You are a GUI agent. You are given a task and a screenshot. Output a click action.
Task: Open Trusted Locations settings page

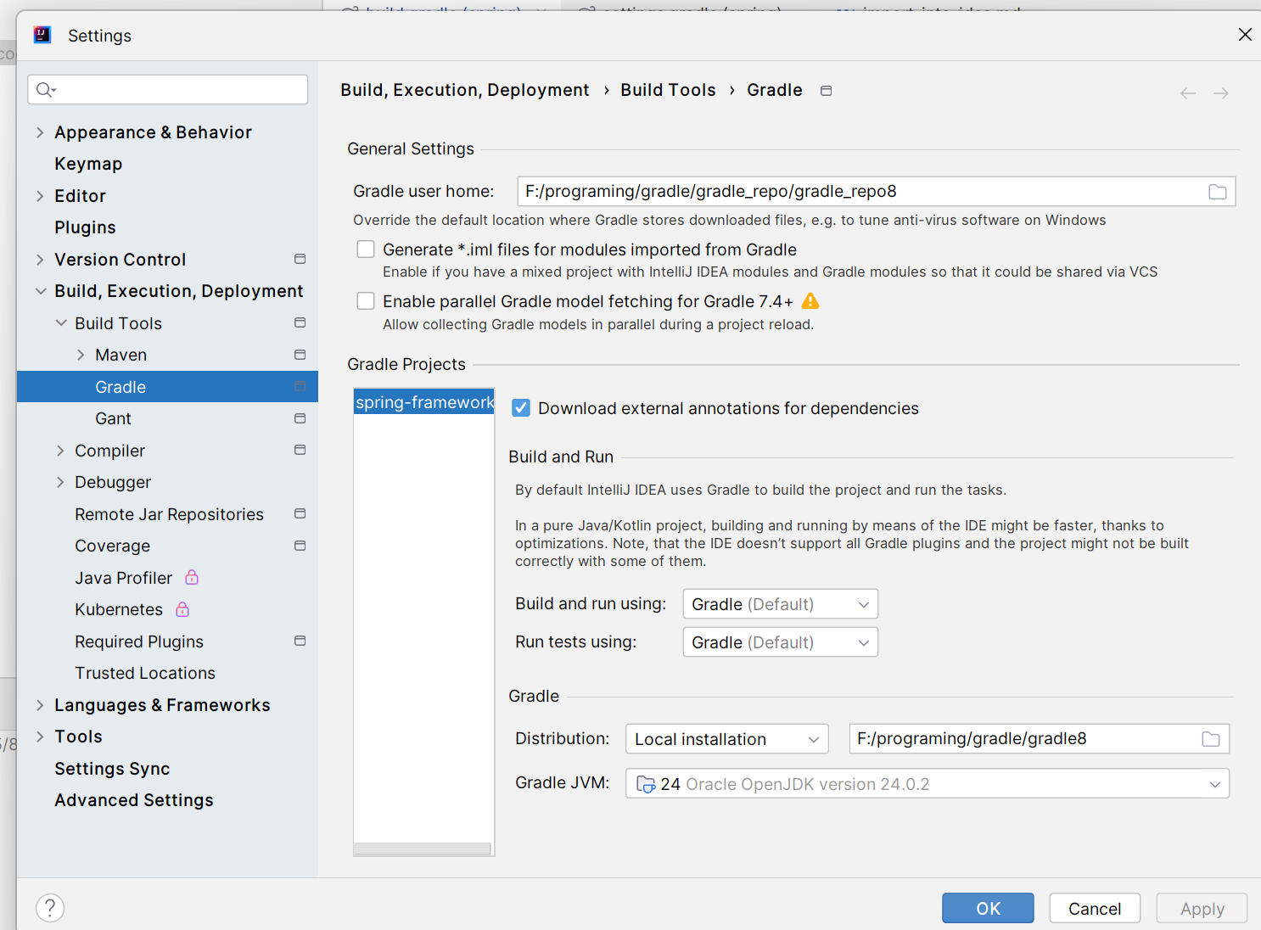(x=145, y=673)
